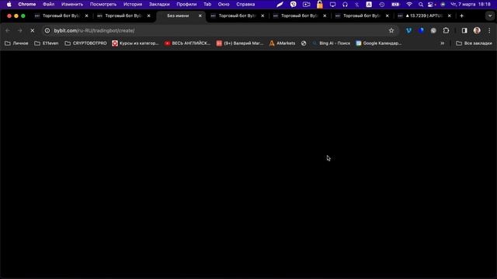Close the 13.7239 | APTU tab

[449, 15]
